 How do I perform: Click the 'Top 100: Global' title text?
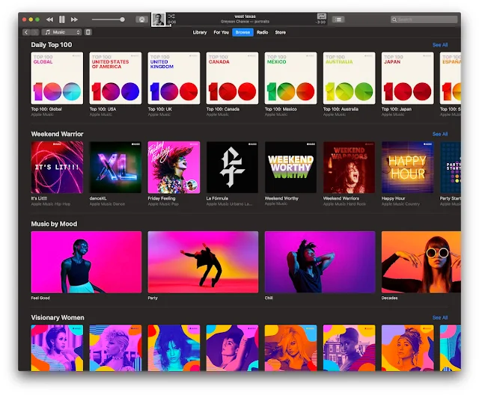click(x=46, y=109)
